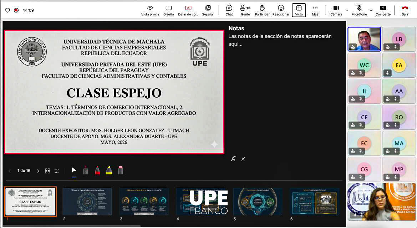Screen dimensions: 417x228
Task: Select the presenter's video tile
Action: [364, 39]
